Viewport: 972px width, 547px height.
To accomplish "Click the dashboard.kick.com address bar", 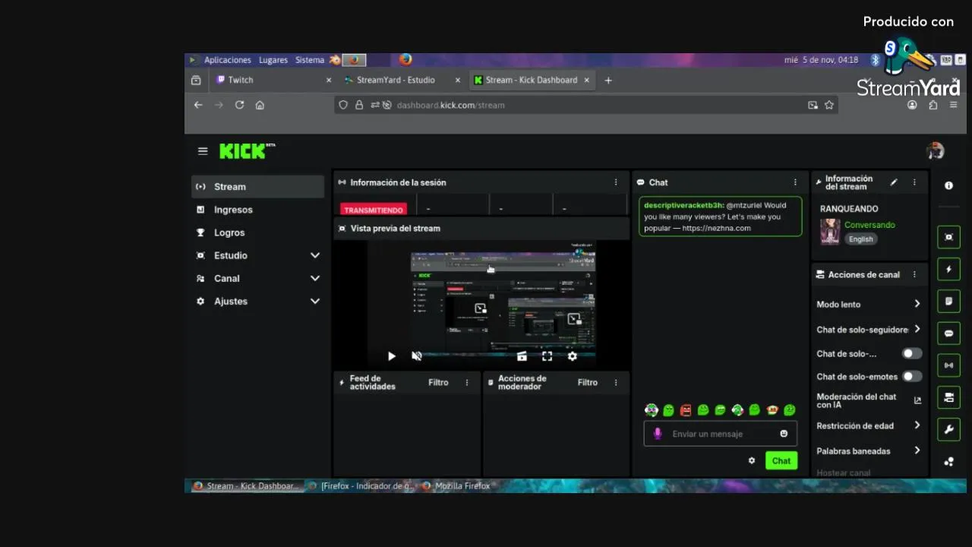I will (585, 105).
